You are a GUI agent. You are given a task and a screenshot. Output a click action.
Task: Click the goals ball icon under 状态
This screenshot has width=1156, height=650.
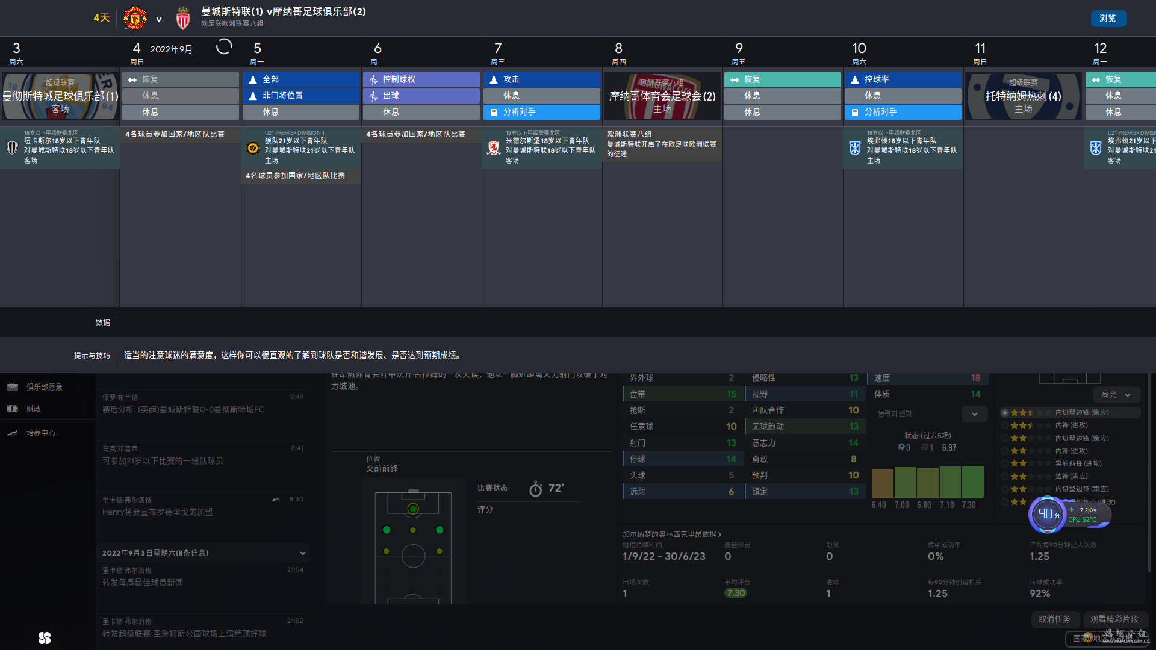901,447
